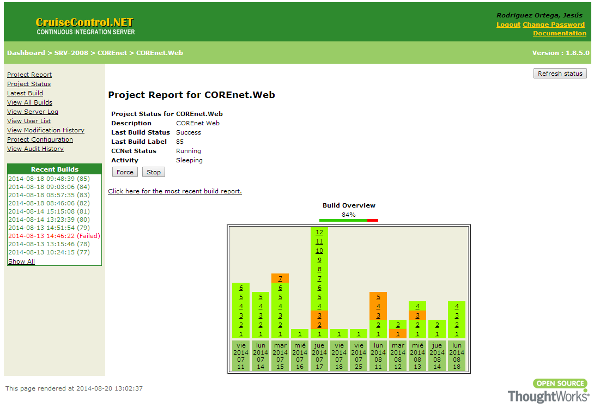The image size is (594, 420).
Task: Open recent build 2014-08-18 08:57:35 (83)
Action: (49, 195)
